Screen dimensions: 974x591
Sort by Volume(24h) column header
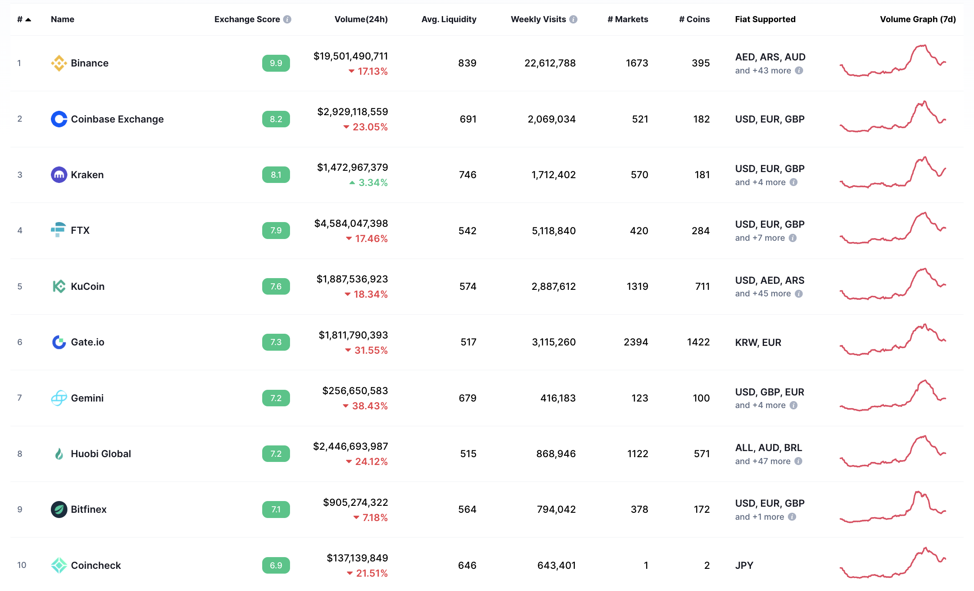361,20
